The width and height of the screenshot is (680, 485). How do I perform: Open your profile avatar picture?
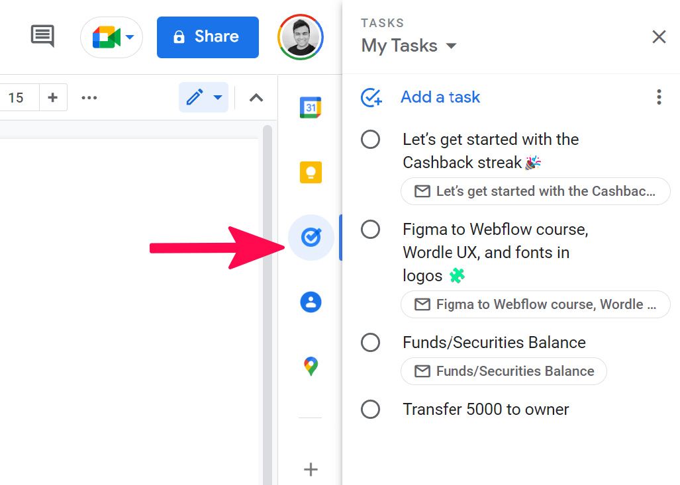point(300,37)
